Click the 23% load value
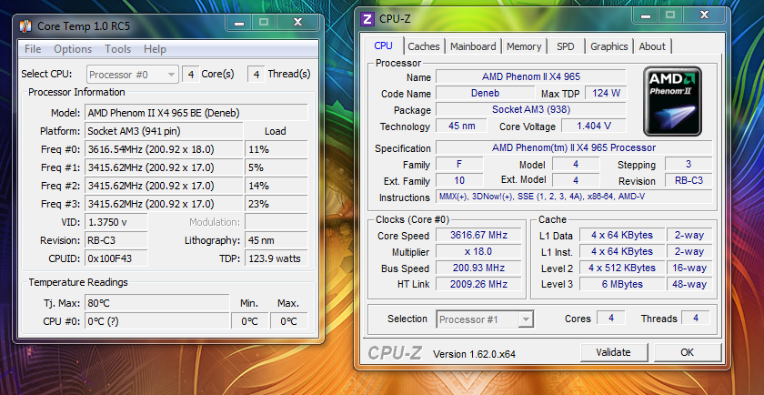This screenshot has height=395, width=764. pos(276,203)
